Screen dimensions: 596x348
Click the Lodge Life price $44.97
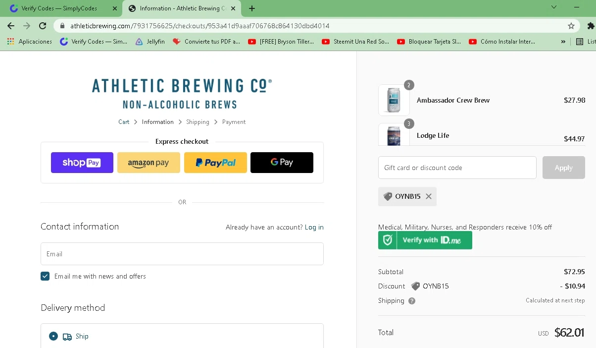[x=574, y=139]
